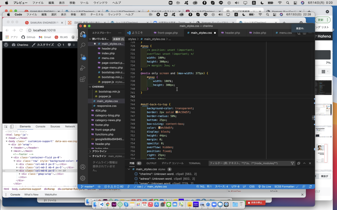Click the Cherimo site name in admin bar
The height and width of the screenshot is (210, 337).
pos(20,45)
